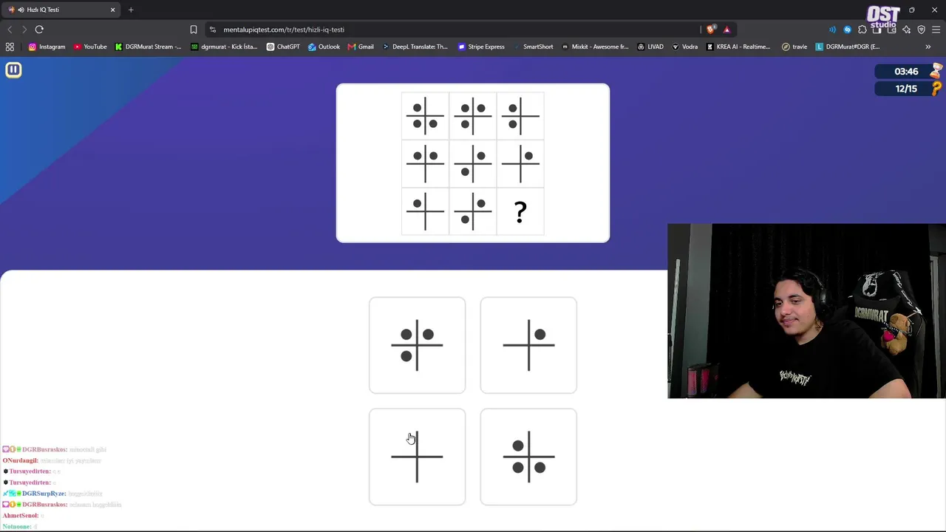Mute the Hızlı IQ Testi tab audio
Screen dimensions: 946x532
(x=21, y=10)
